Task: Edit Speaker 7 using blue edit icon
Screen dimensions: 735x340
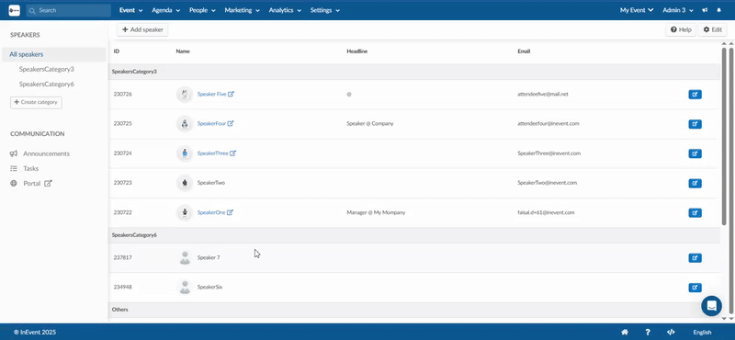Action: click(x=695, y=257)
